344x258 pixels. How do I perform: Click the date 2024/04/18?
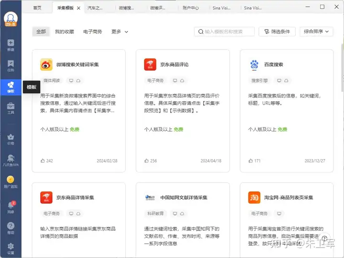pyautogui.click(x=211, y=161)
